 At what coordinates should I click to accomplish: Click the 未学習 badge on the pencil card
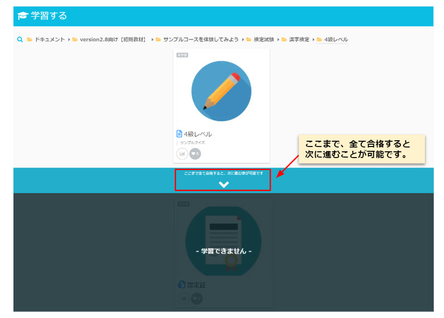tap(182, 55)
